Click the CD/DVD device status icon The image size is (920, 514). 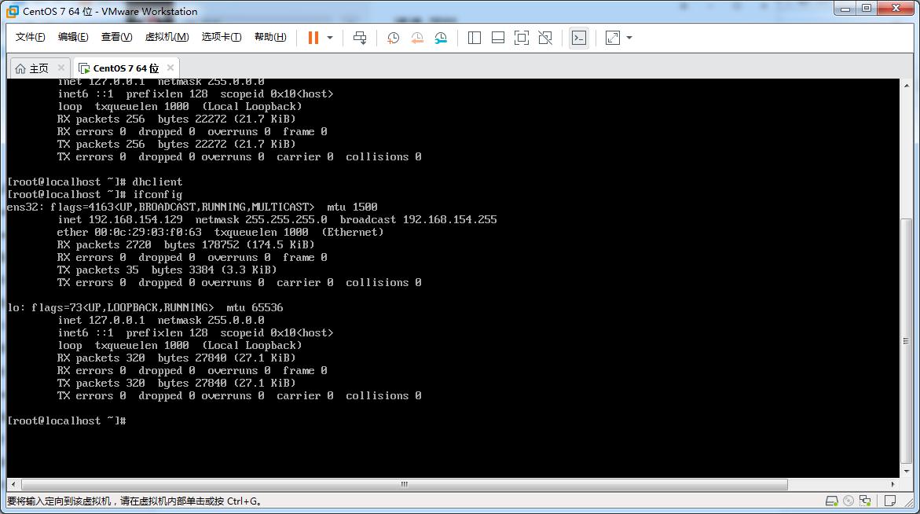pos(848,501)
